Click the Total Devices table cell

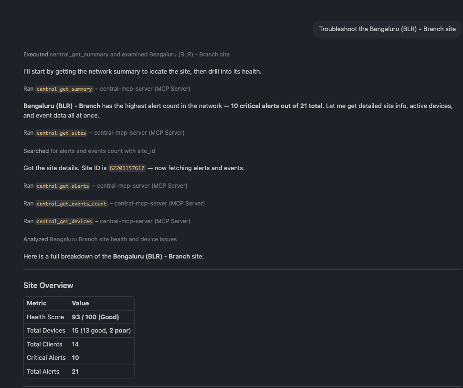coord(46,330)
